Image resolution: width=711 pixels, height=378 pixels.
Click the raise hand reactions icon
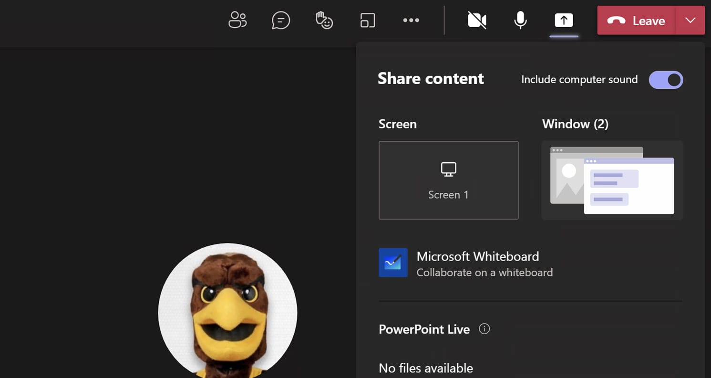point(324,20)
